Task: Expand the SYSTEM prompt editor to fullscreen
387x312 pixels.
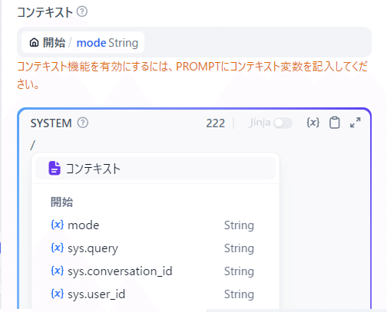Action: (x=356, y=123)
